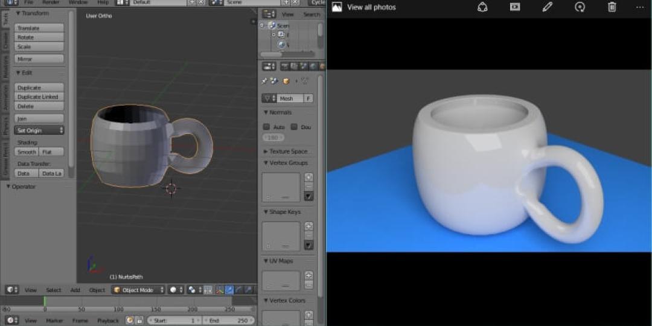Toggle the F fake user button beside Mesh
This screenshot has height=326, width=652.
(308, 98)
